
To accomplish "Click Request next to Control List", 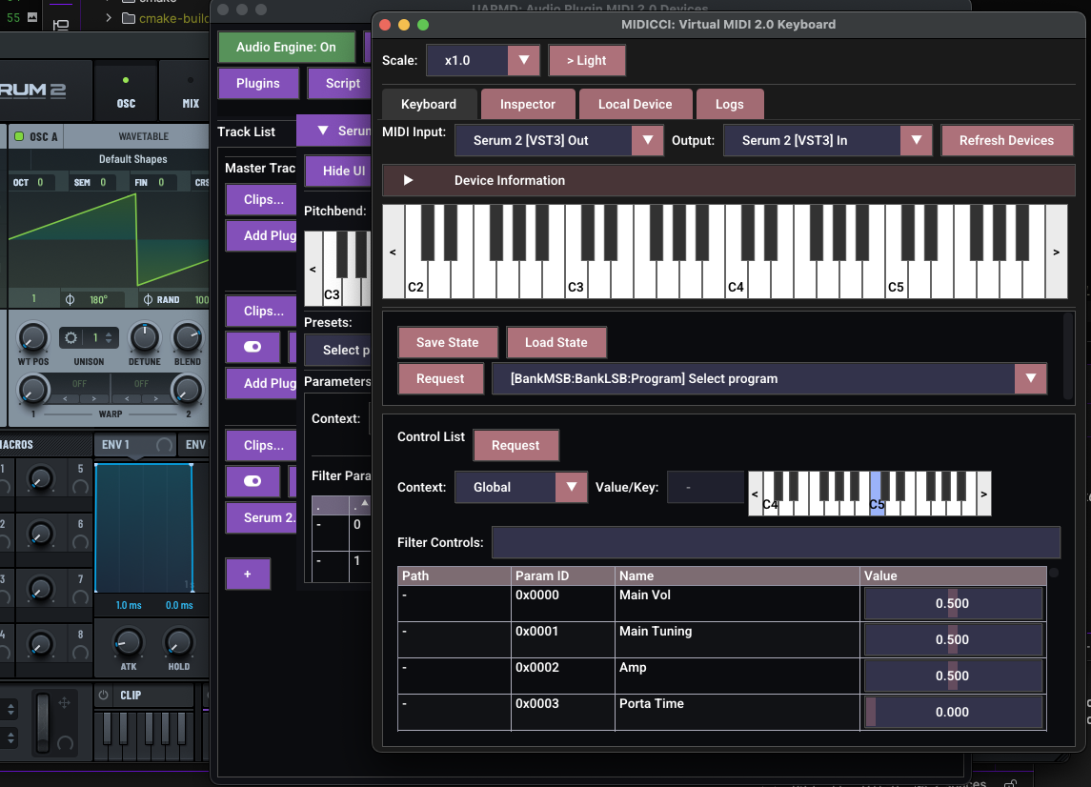I will (x=515, y=445).
